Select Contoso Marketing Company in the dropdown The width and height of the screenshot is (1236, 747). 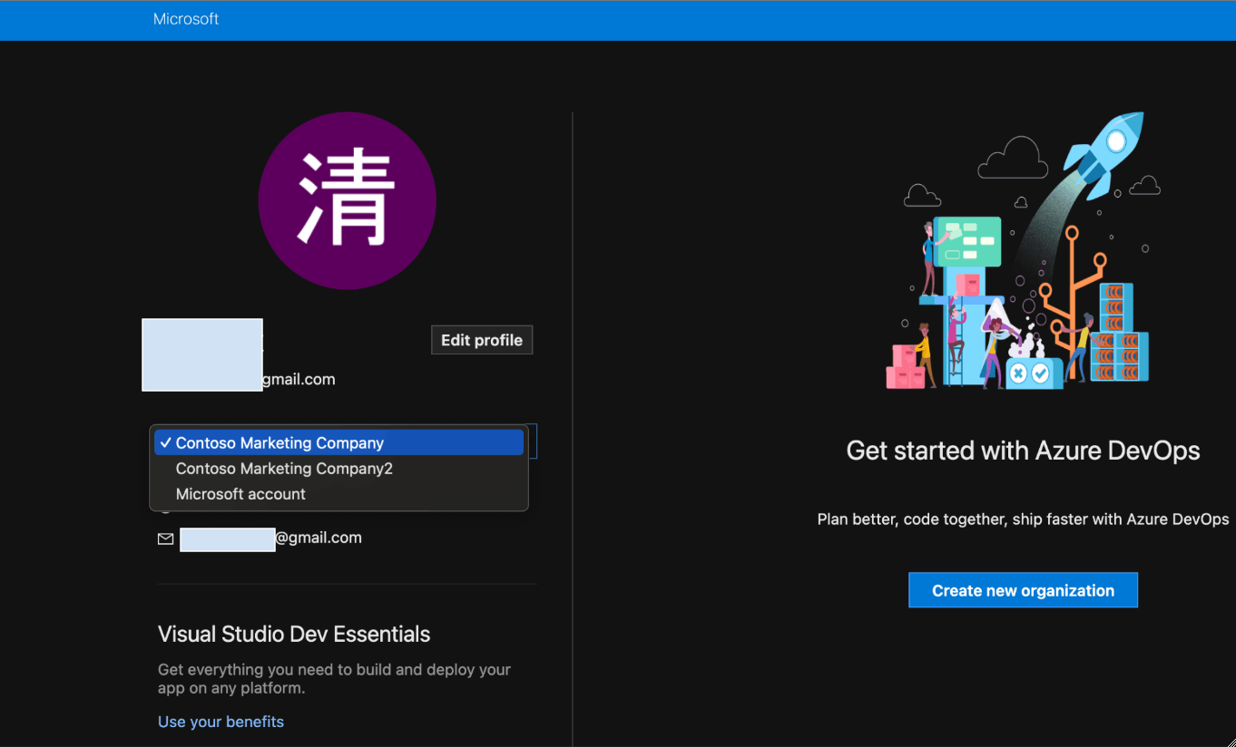click(x=339, y=442)
